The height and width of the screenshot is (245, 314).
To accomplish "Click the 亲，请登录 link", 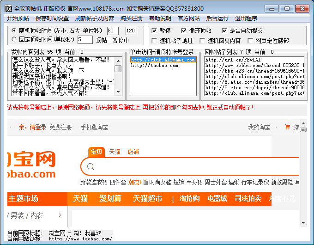I will [x=32, y=127].
